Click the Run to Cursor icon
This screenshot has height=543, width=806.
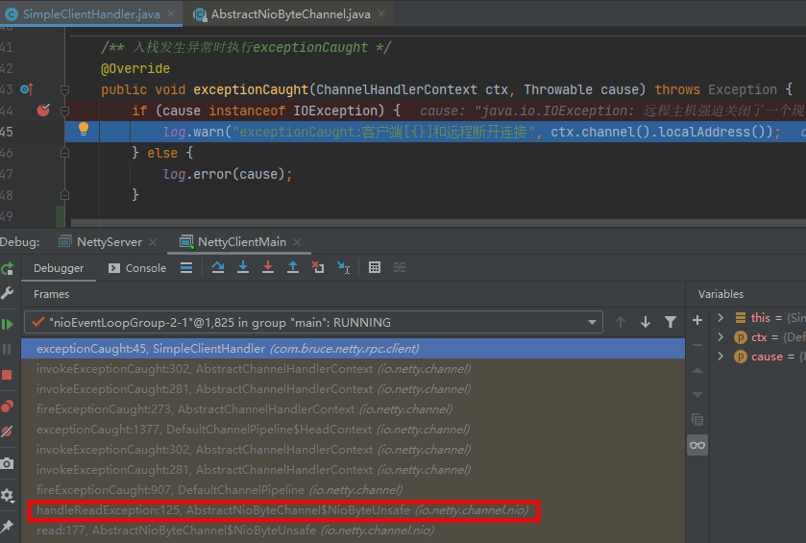343,267
